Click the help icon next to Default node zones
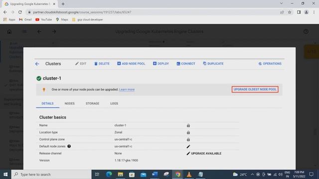Screen dimensions: 319x179 coord(69,146)
